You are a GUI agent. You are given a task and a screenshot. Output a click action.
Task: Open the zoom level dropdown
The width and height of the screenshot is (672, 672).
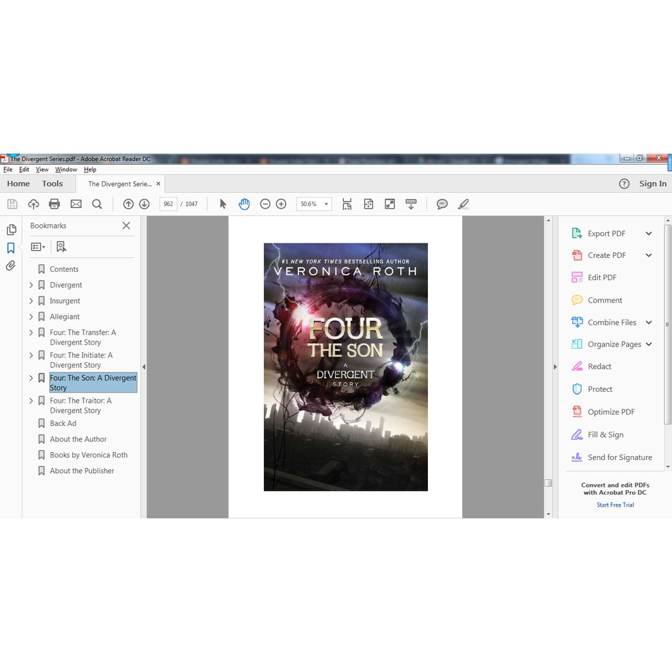coord(326,204)
